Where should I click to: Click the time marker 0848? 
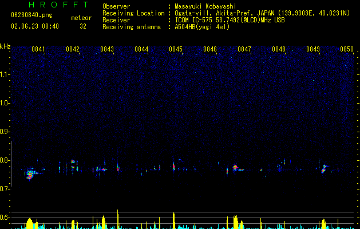tap(279, 49)
